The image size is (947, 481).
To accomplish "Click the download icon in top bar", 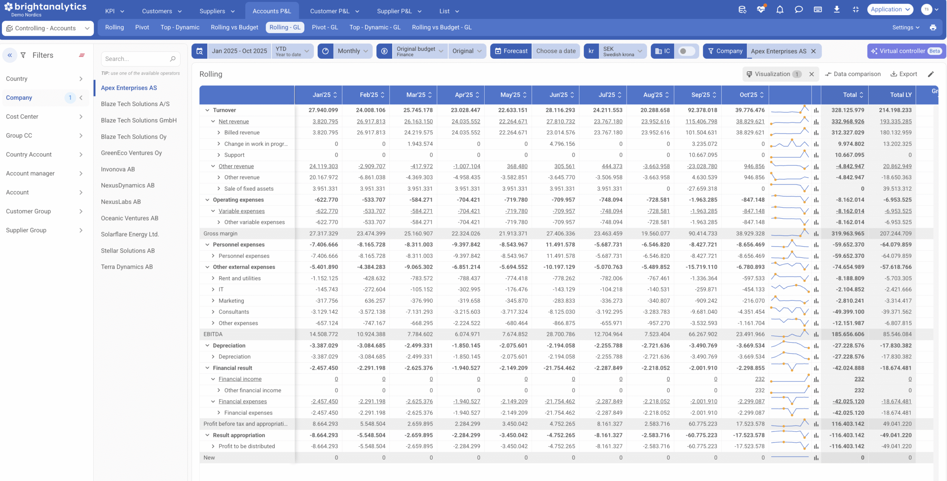I will click(x=836, y=10).
